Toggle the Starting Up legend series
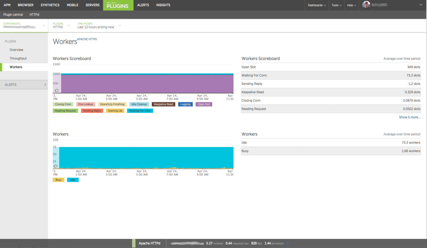This screenshot has width=427, height=248. tap(115, 111)
